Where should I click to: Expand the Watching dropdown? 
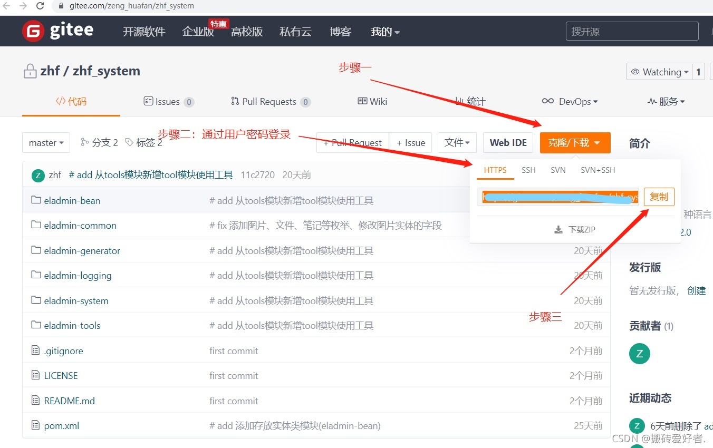pyautogui.click(x=659, y=72)
